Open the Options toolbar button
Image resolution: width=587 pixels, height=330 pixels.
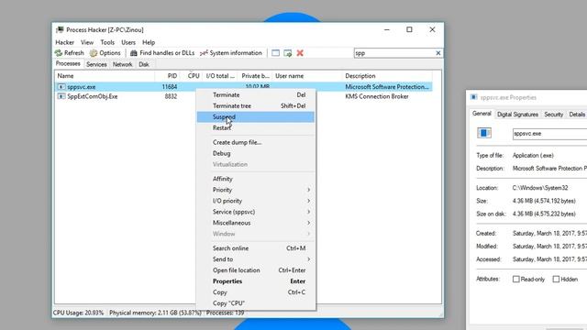[x=105, y=53]
